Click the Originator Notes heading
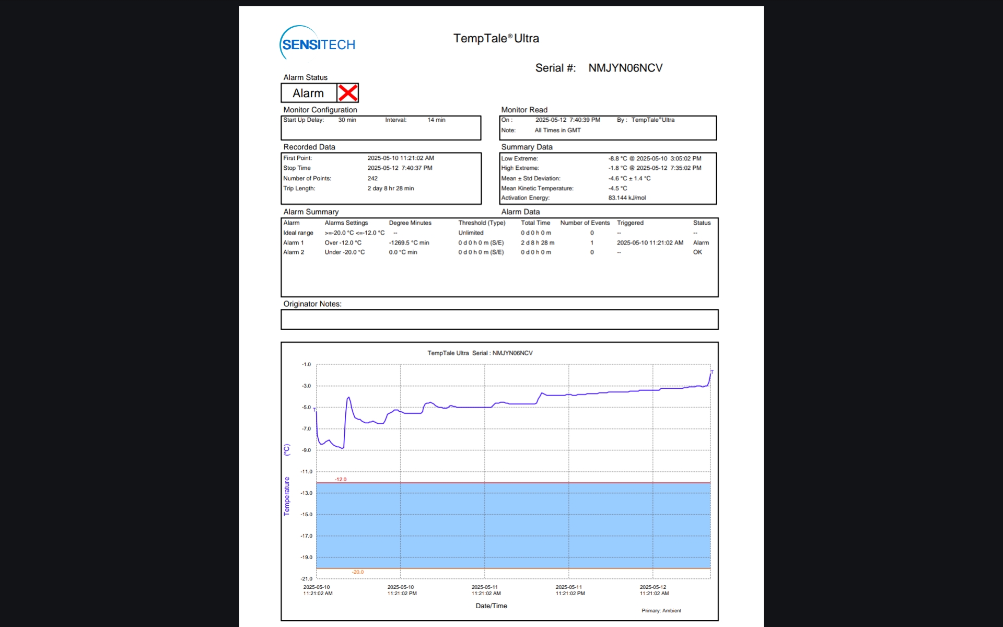The height and width of the screenshot is (627, 1003). (x=312, y=304)
